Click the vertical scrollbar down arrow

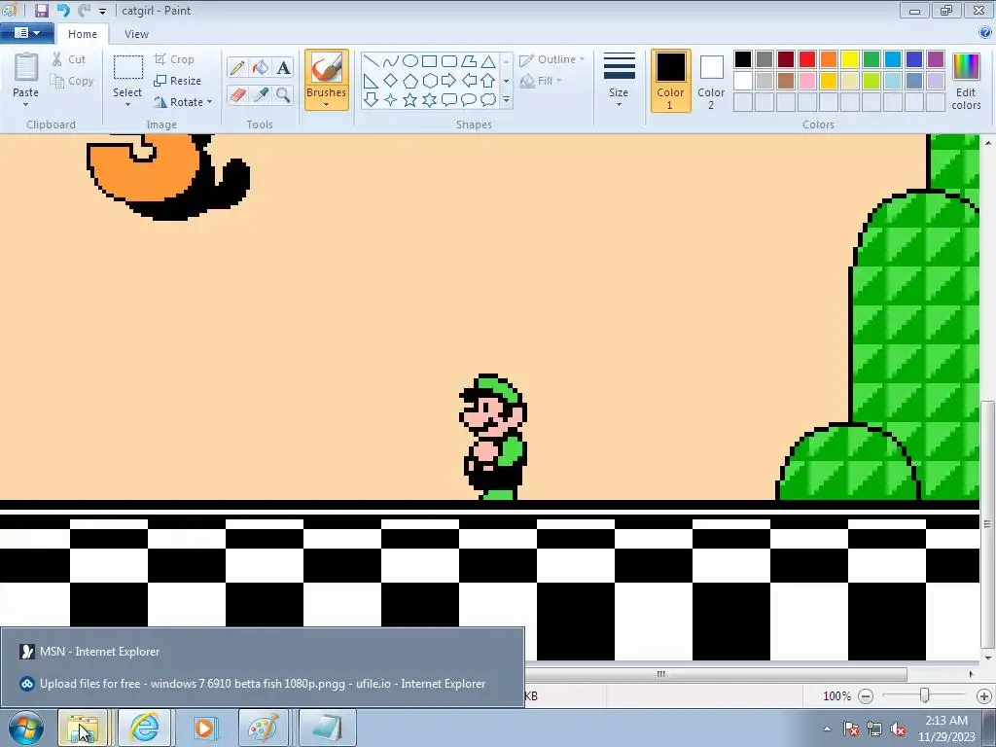coord(987,658)
